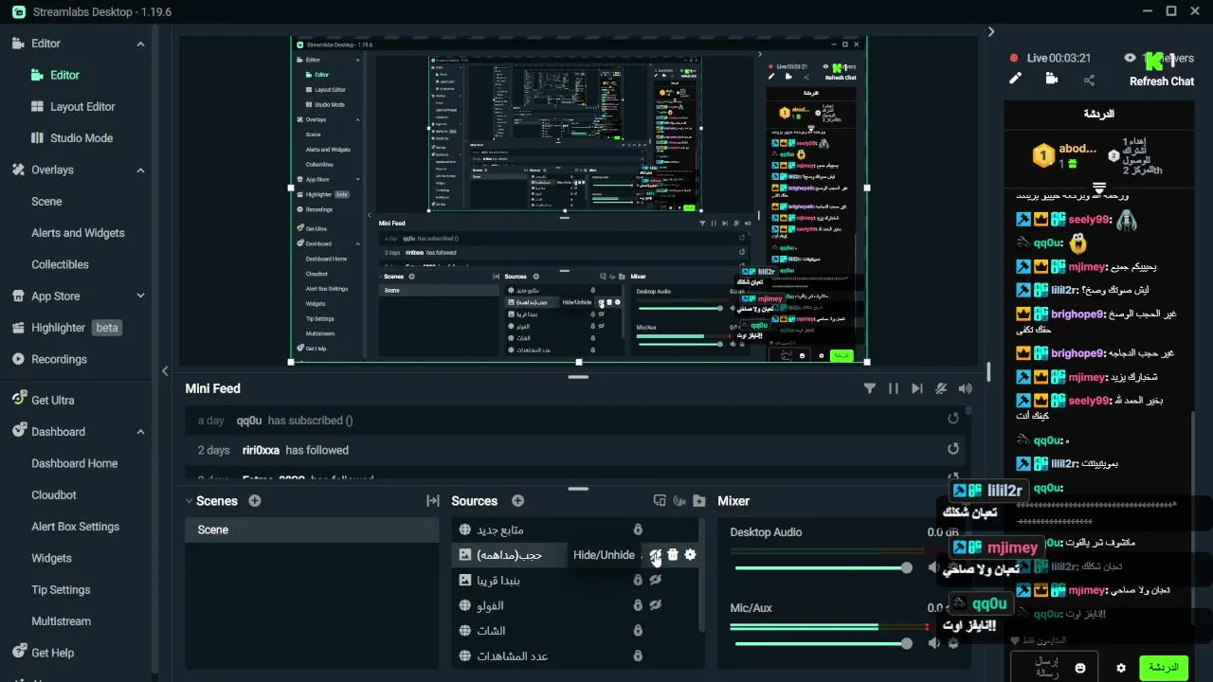Toggle the viewer count eye icon
This screenshot has height=682, width=1213.
tap(1130, 58)
